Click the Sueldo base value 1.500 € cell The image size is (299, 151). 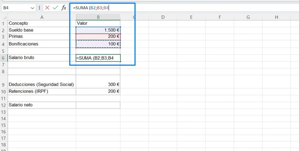(98, 30)
